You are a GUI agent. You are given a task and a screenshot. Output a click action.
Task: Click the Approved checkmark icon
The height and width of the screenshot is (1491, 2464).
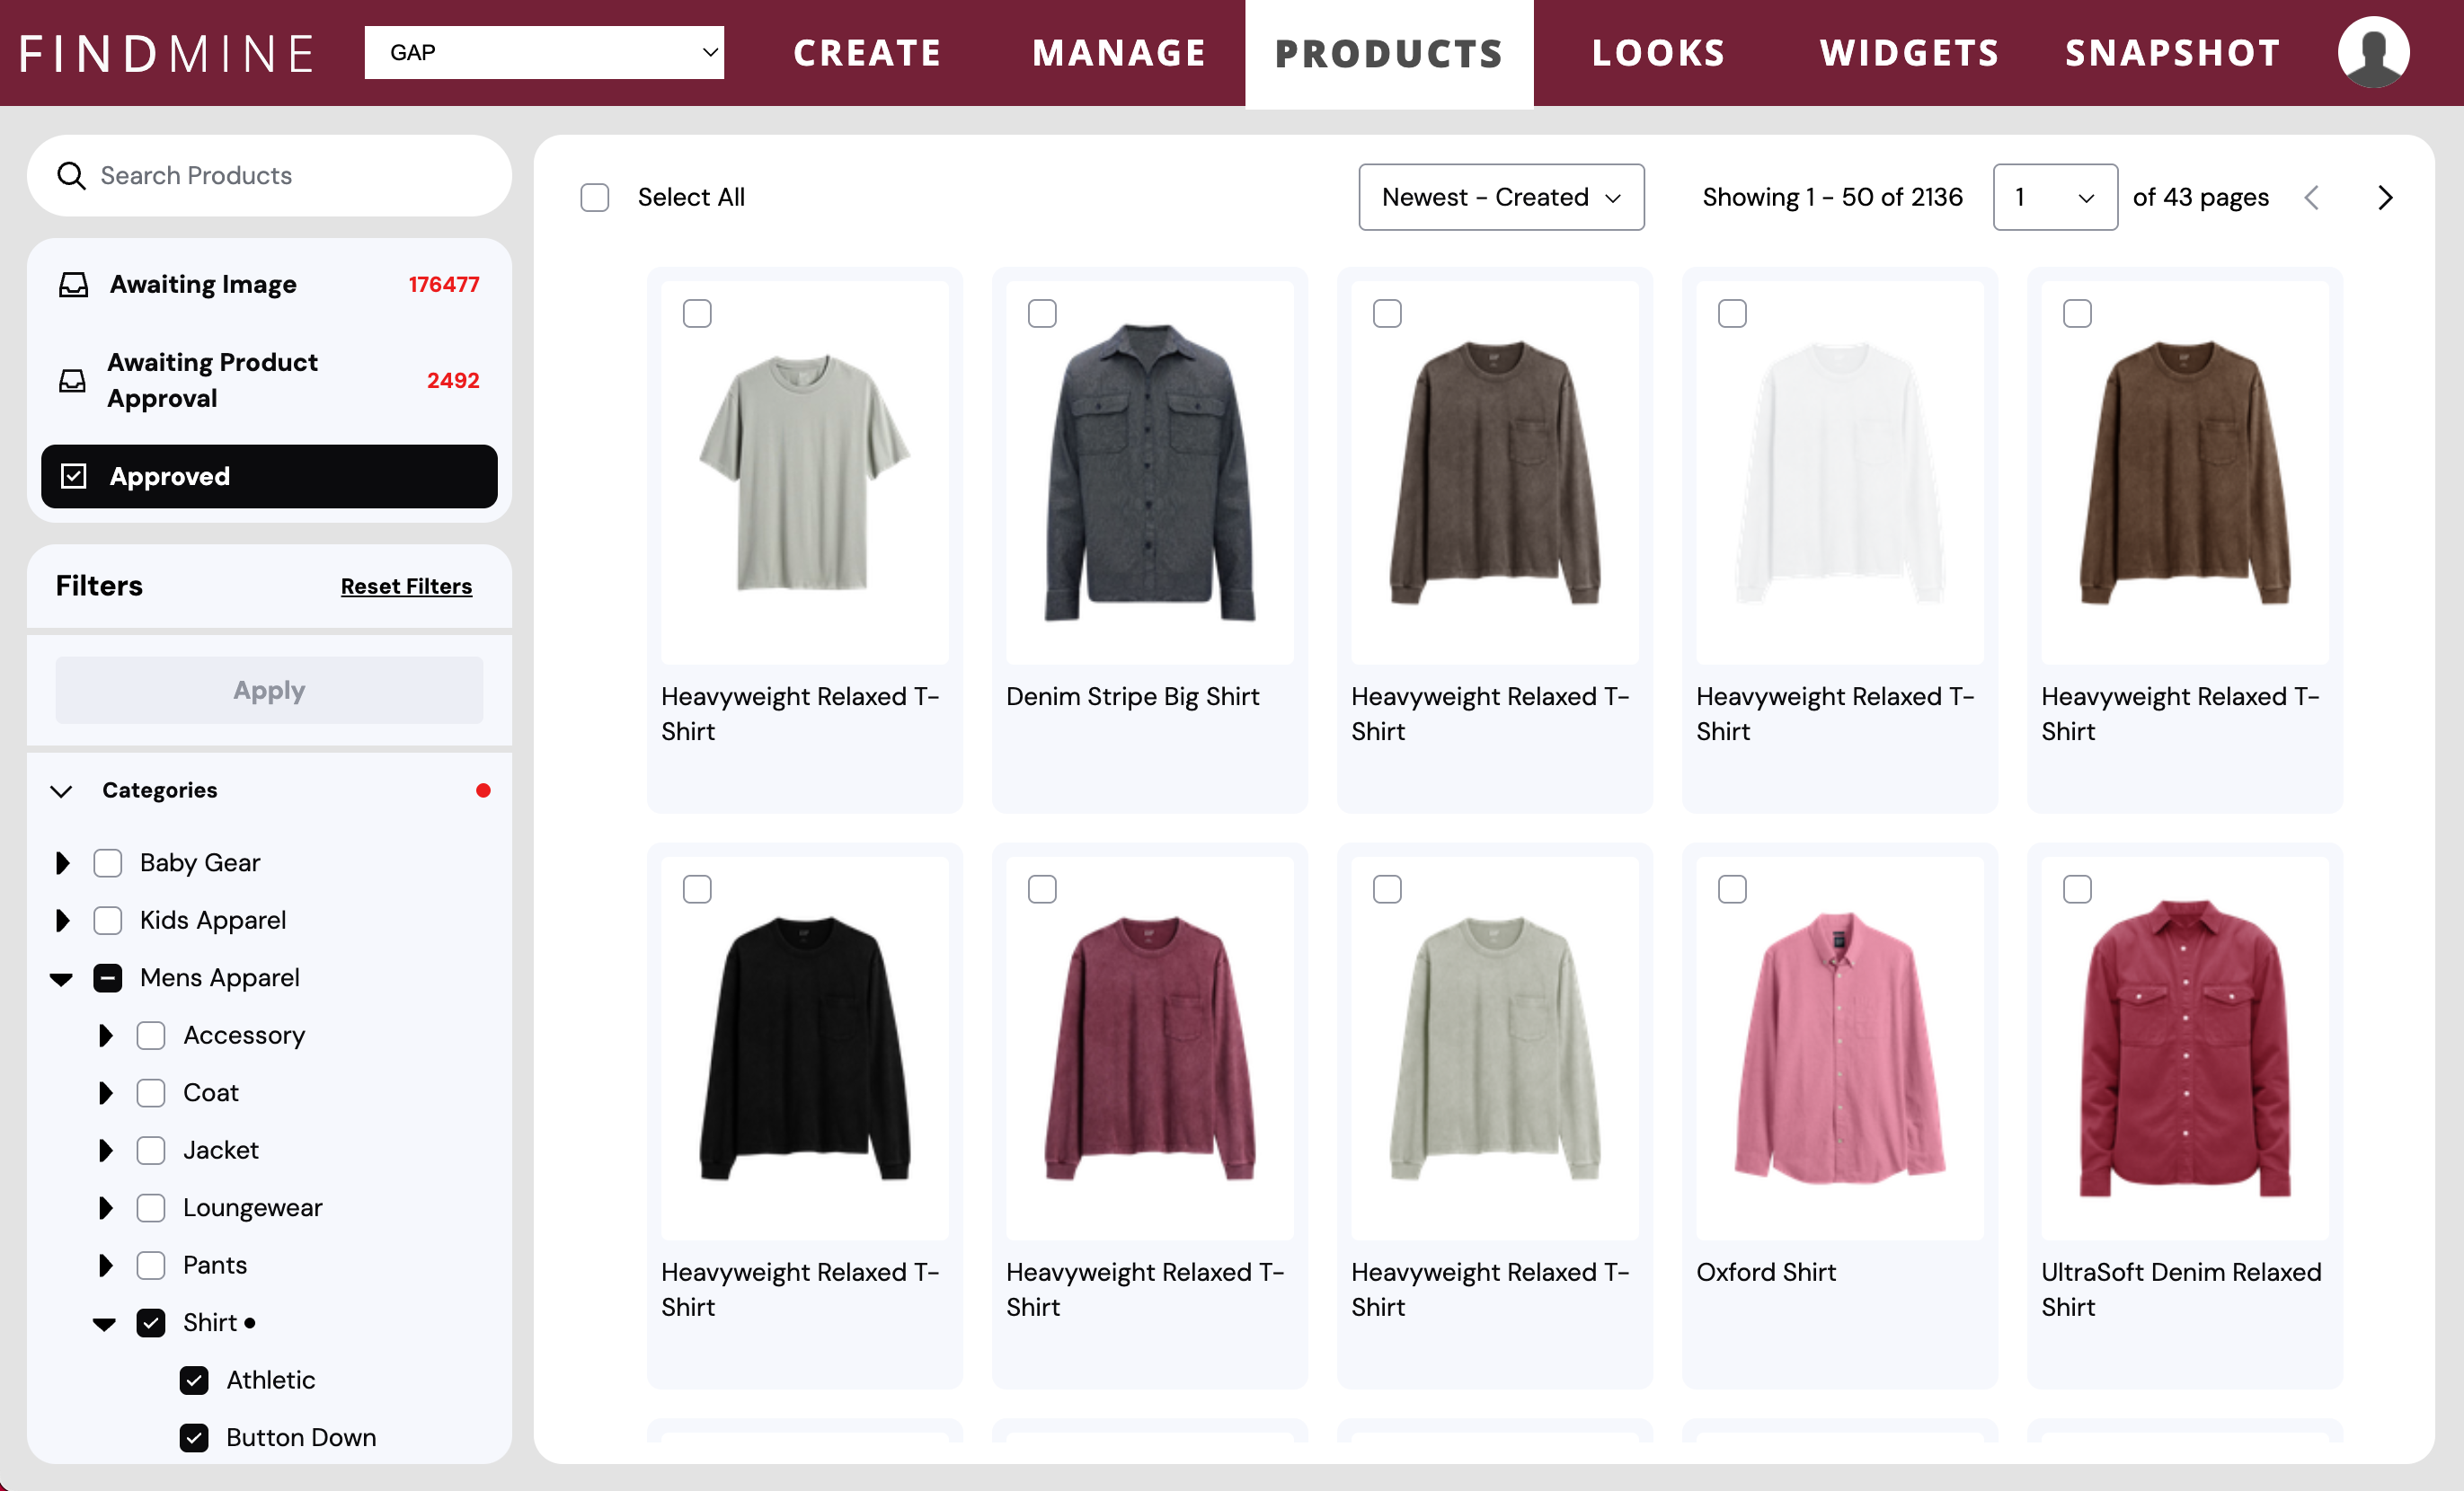coord(74,476)
